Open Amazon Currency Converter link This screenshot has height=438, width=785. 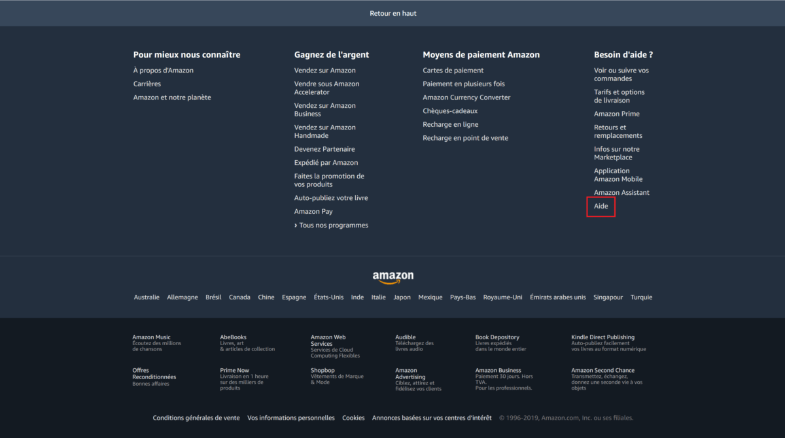tap(466, 97)
